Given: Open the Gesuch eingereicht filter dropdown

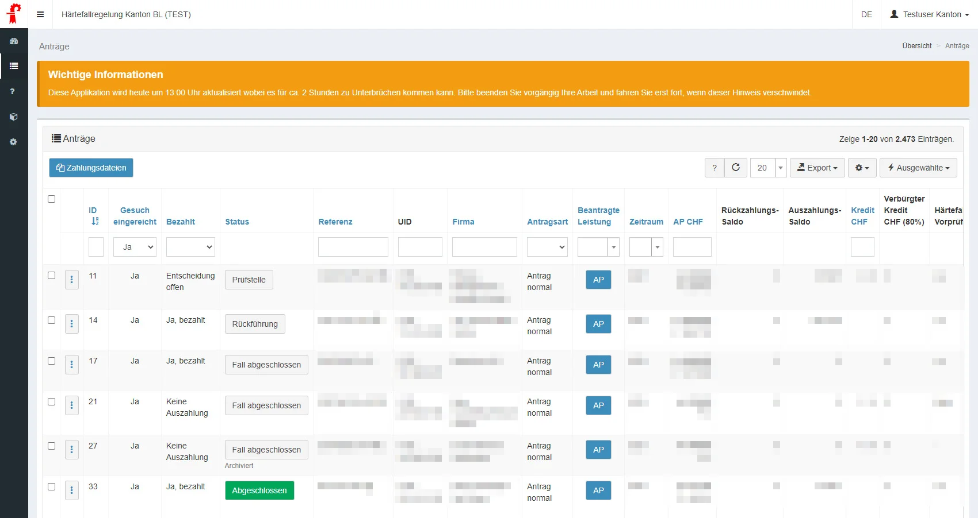Looking at the screenshot, I should (135, 247).
